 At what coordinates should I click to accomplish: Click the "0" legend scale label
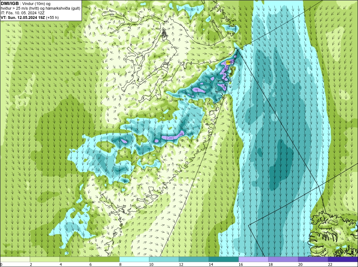point(1,264)
